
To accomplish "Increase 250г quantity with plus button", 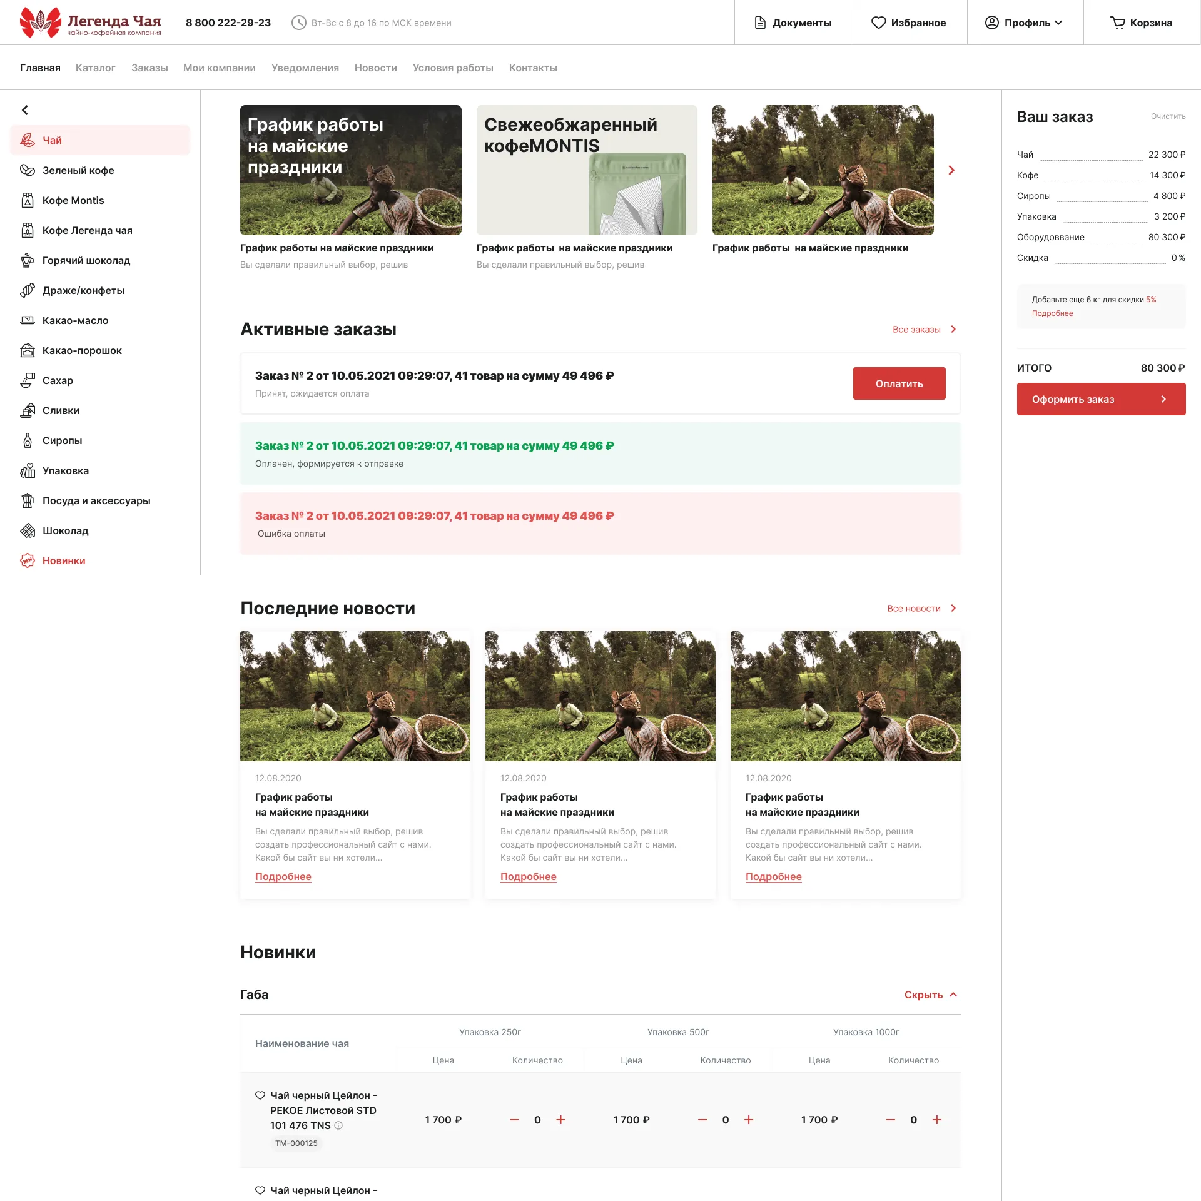I will [560, 1120].
